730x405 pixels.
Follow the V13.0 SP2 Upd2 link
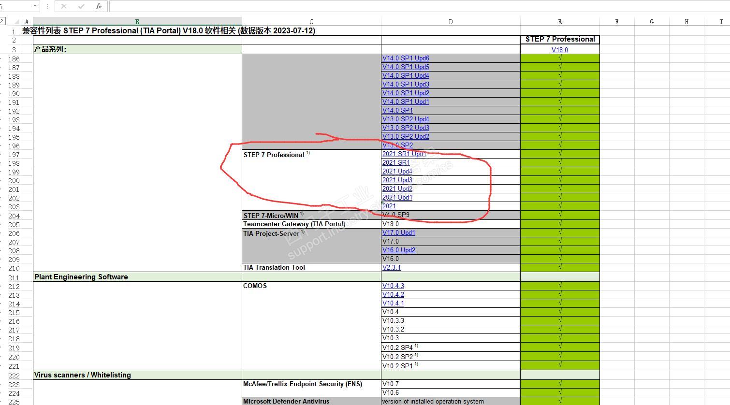406,136
